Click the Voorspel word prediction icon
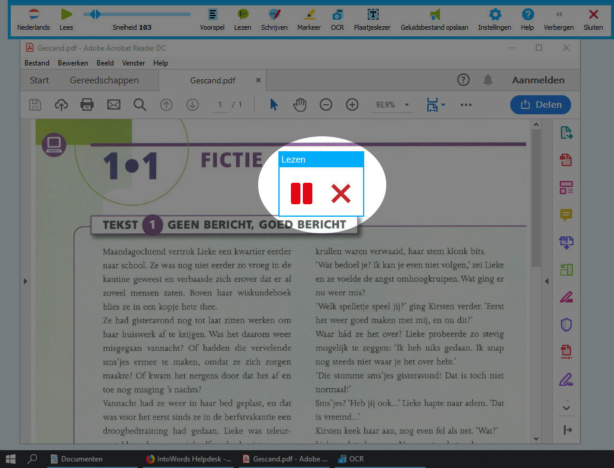 [212, 19]
